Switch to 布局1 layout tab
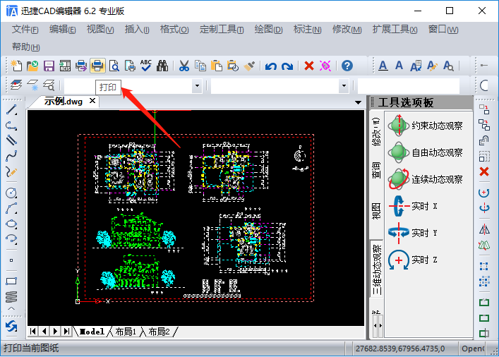 pos(126,332)
